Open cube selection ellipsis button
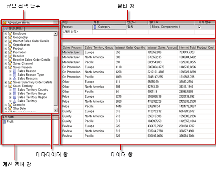This screenshot has height=170, width=216. coord(55,23)
